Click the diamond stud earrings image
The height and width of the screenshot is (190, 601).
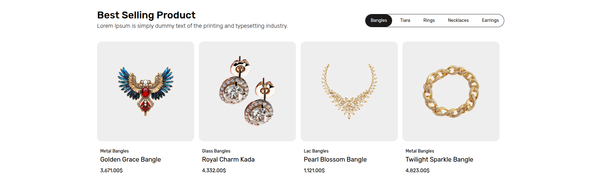pos(247,91)
